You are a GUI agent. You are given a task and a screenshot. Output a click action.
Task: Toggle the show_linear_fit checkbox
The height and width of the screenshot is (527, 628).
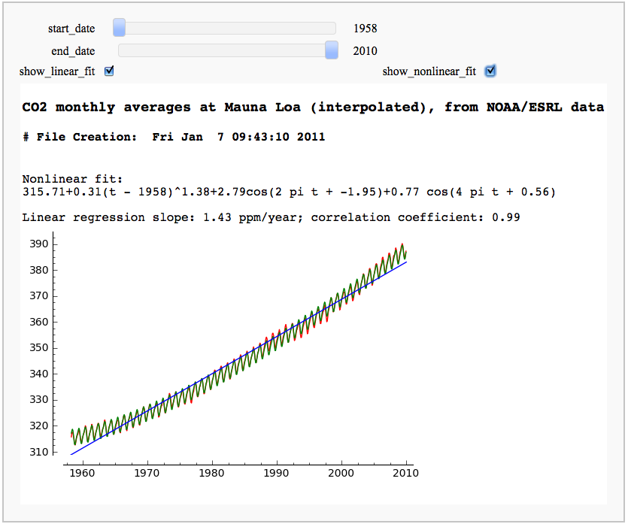(109, 71)
